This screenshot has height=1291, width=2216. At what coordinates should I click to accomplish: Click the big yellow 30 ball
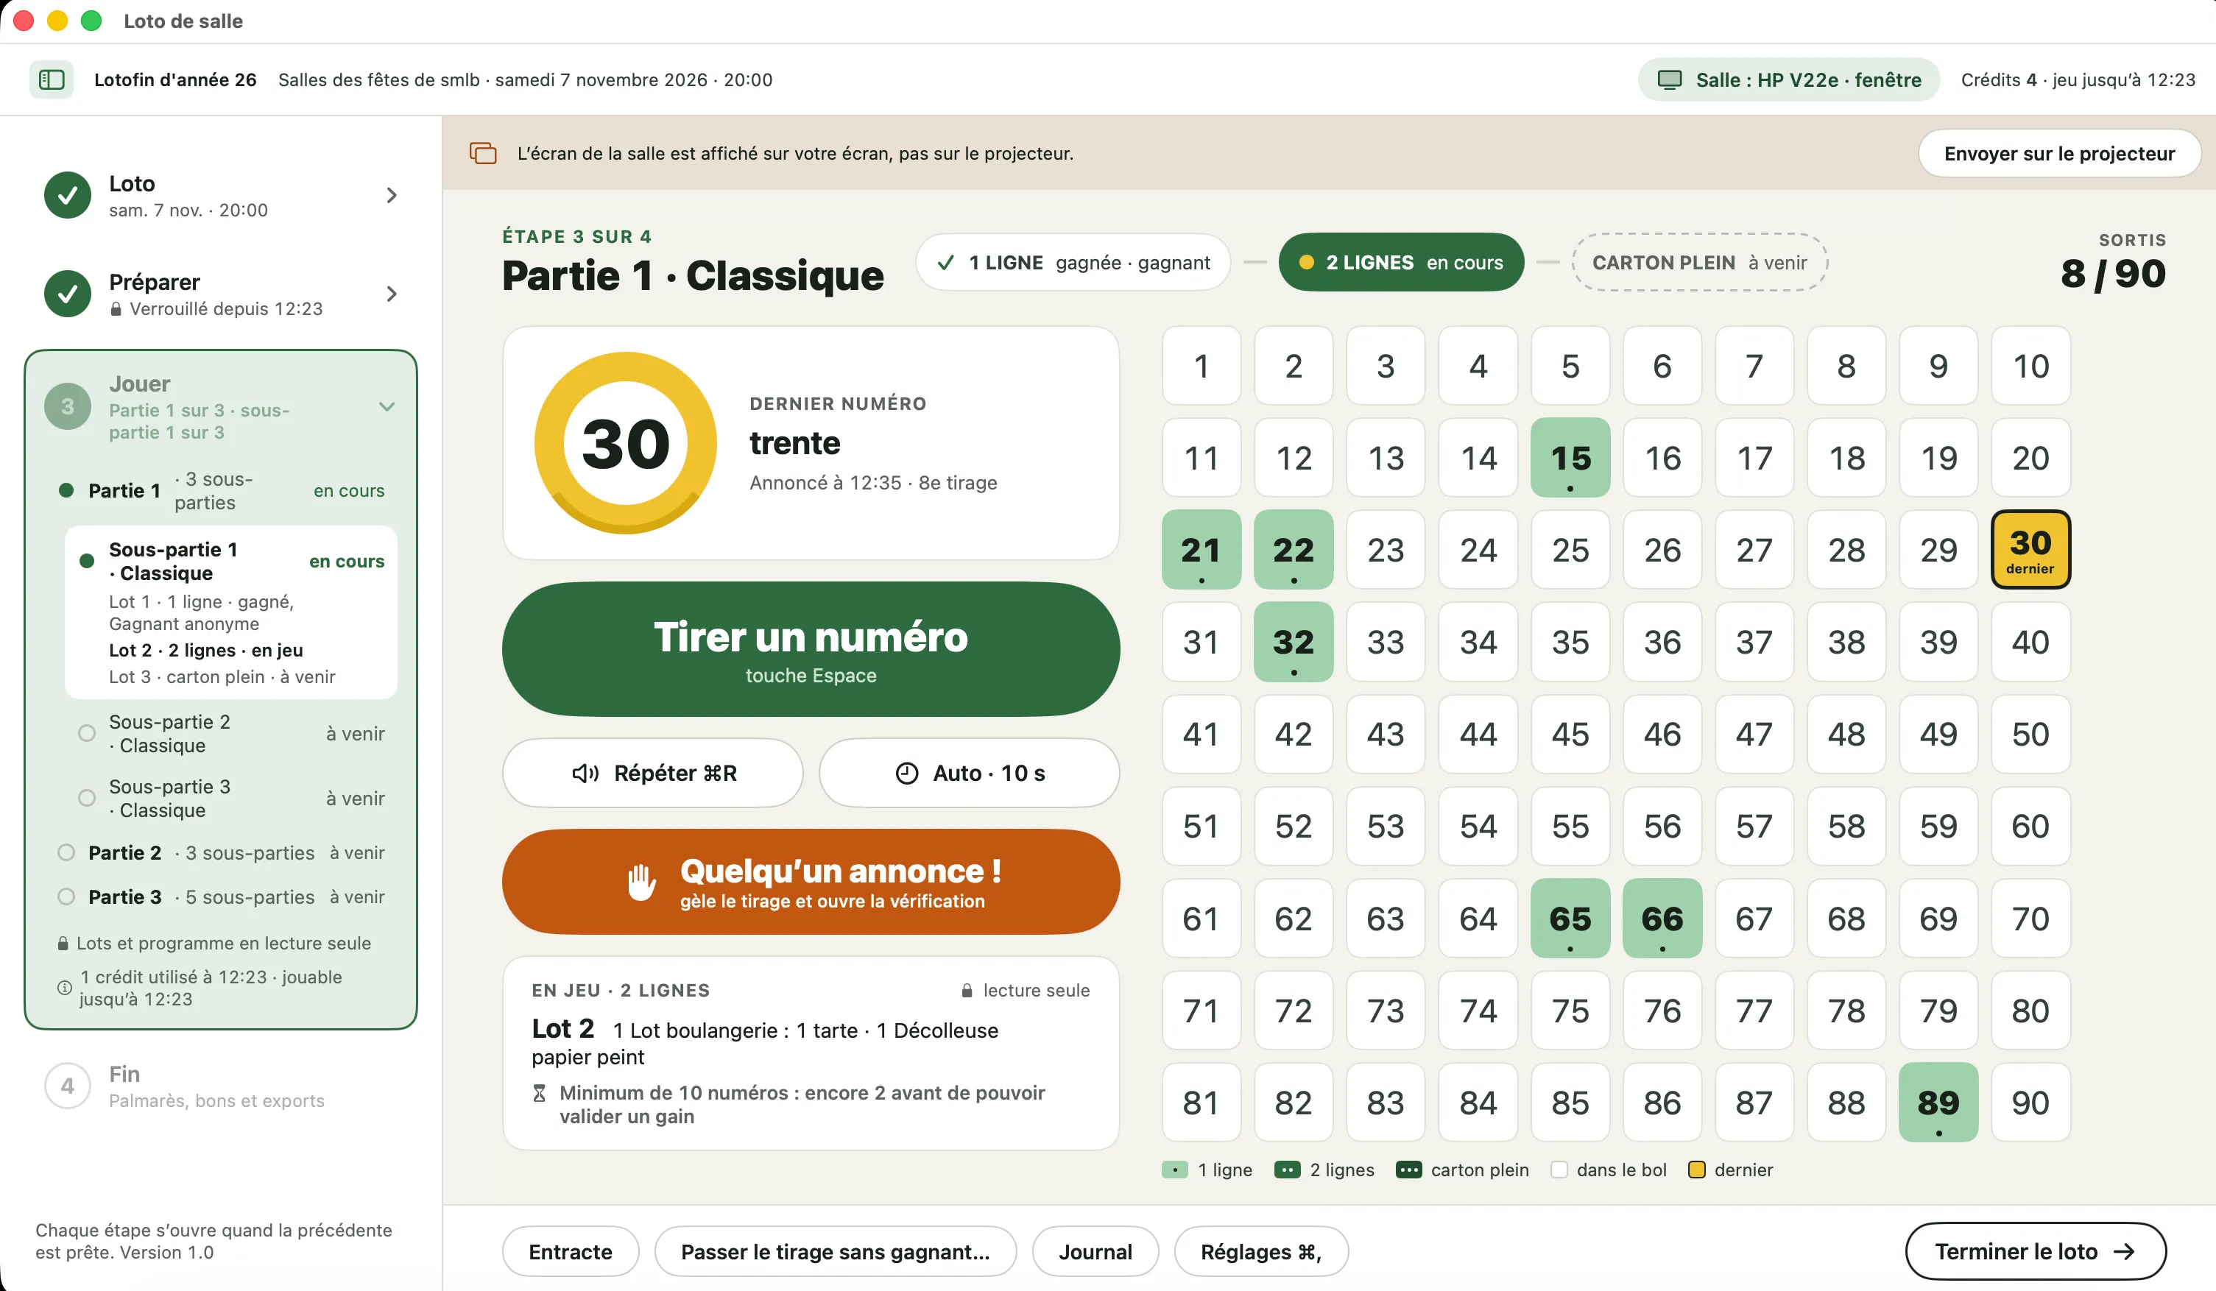[x=625, y=443]
